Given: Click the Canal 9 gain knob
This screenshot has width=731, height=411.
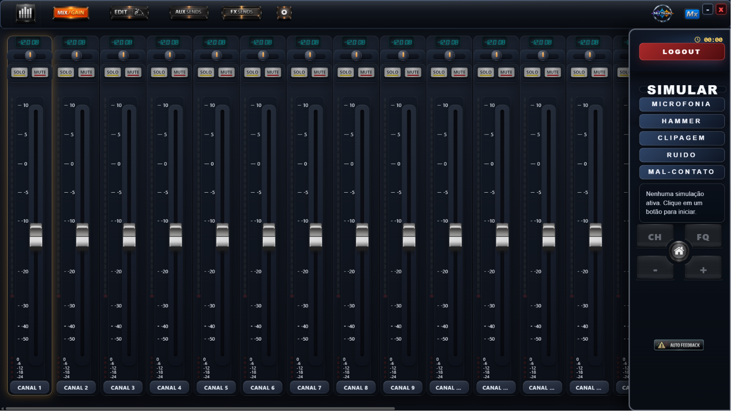Looking at the screenshot, I should point(403,55).
